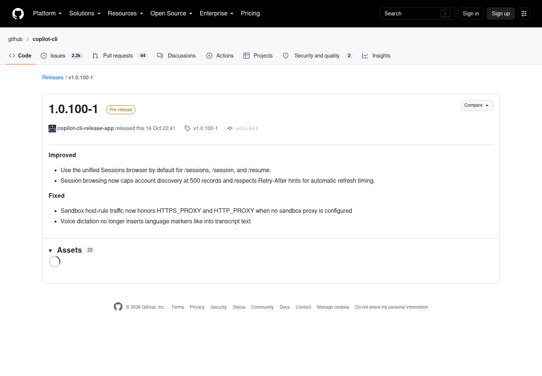This screenshot has height=376, width=542.
Task: Collapse the Assets section triangle
Action: pyautogui.click(x=50, y=251)
